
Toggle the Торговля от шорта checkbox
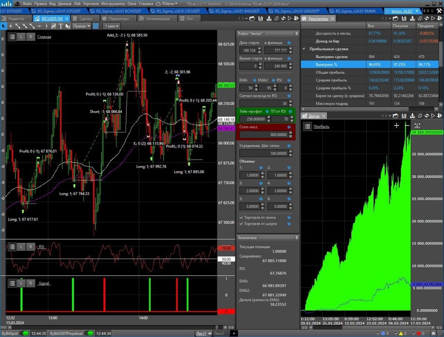[241, 224]
